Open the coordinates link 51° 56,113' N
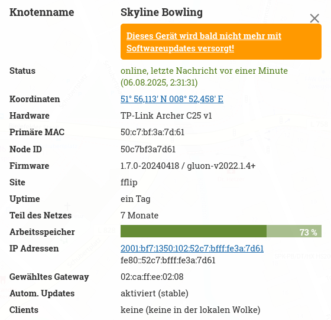 pos(172,99)
